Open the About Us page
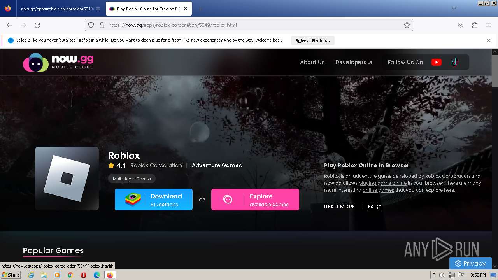This screenshot has height=280, width=498. coord(312,62)
